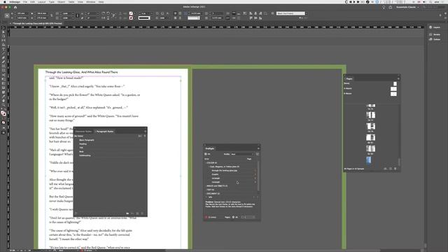448x252 pixels.
Task: Select the Page tool in toolbox
Action: pyautogui.click(x=3, y=36)
